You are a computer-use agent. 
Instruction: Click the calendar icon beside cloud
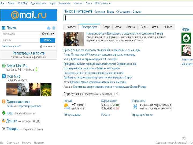point(54,28)
